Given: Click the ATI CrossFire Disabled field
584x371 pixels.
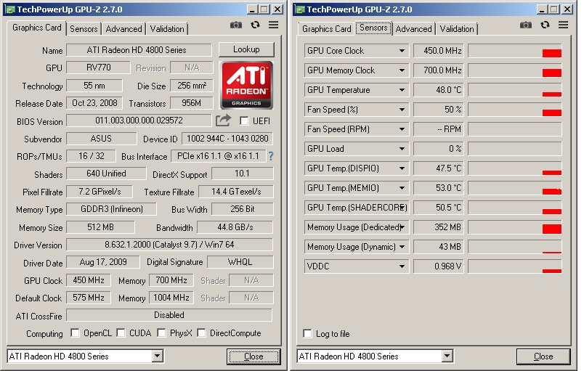Looking at the screenshot, I should [x=169, y=315].
